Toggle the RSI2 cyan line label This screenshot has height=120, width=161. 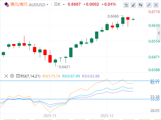click(71, 76)
